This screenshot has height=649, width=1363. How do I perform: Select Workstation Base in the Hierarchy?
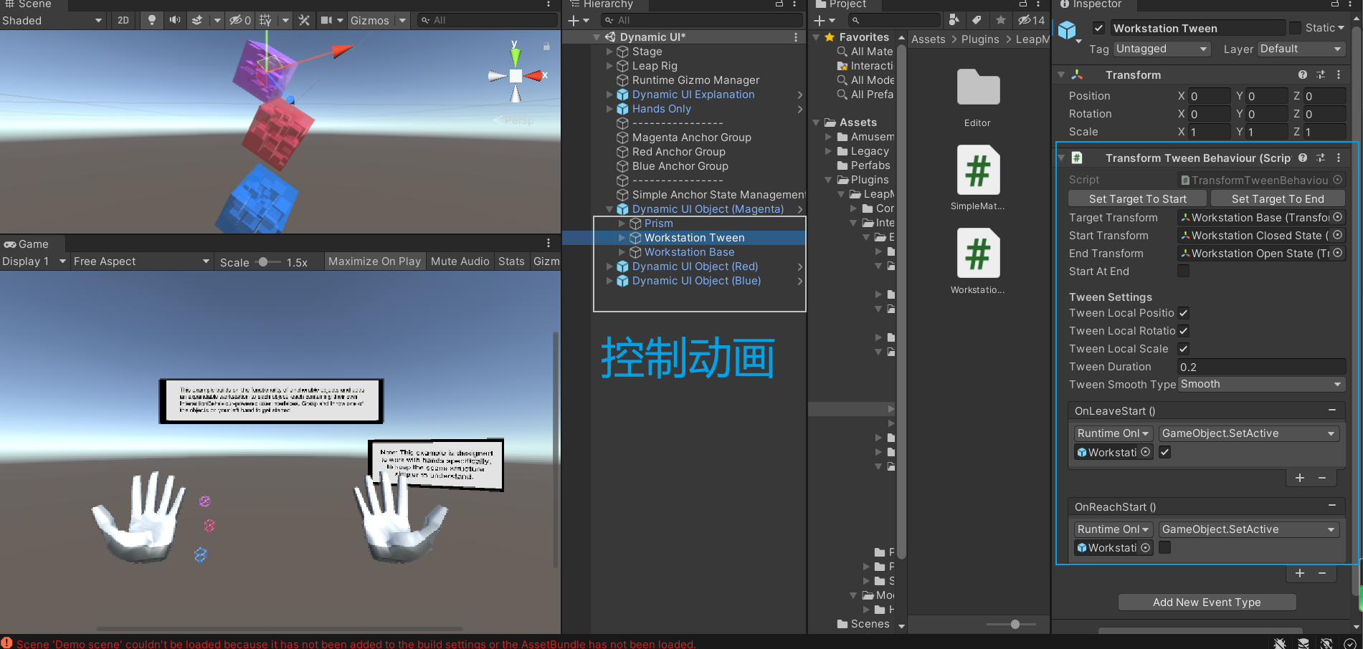(689, 251)
